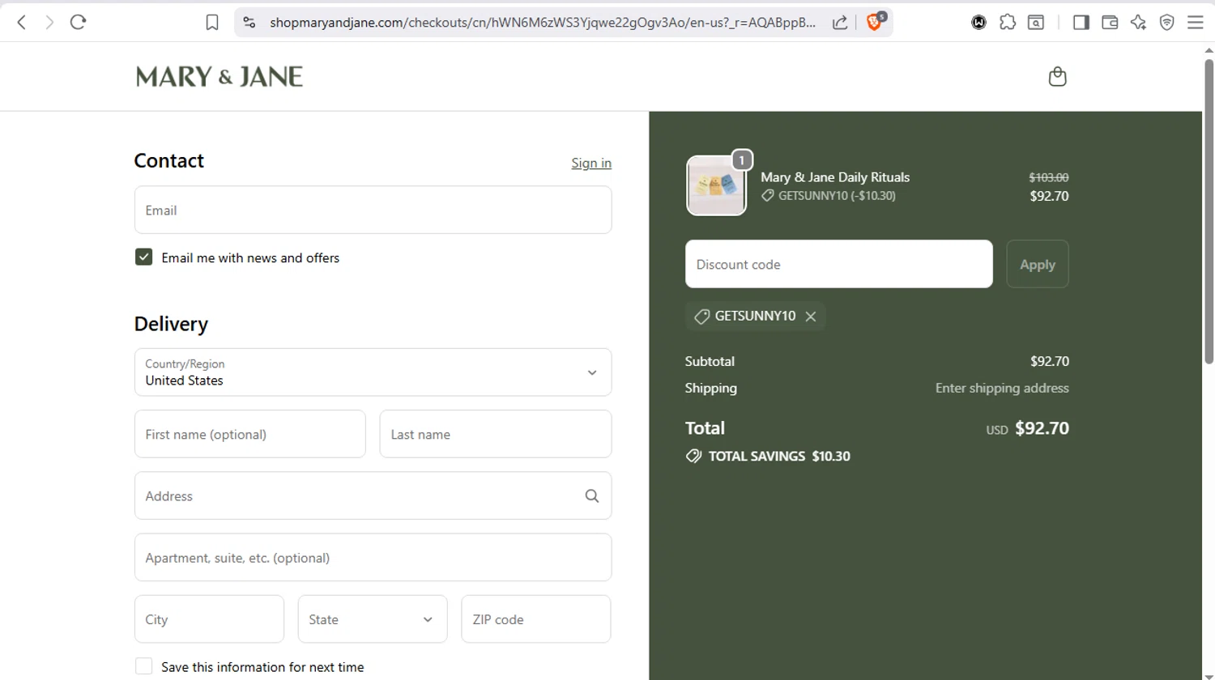
Task: Open the Brave VPN shield icon
Action: coord(1166,23)
